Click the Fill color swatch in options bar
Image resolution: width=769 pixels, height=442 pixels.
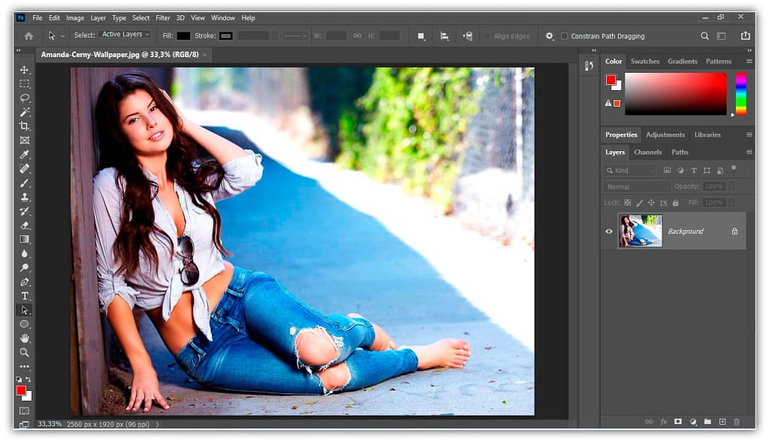click(183, 36)
